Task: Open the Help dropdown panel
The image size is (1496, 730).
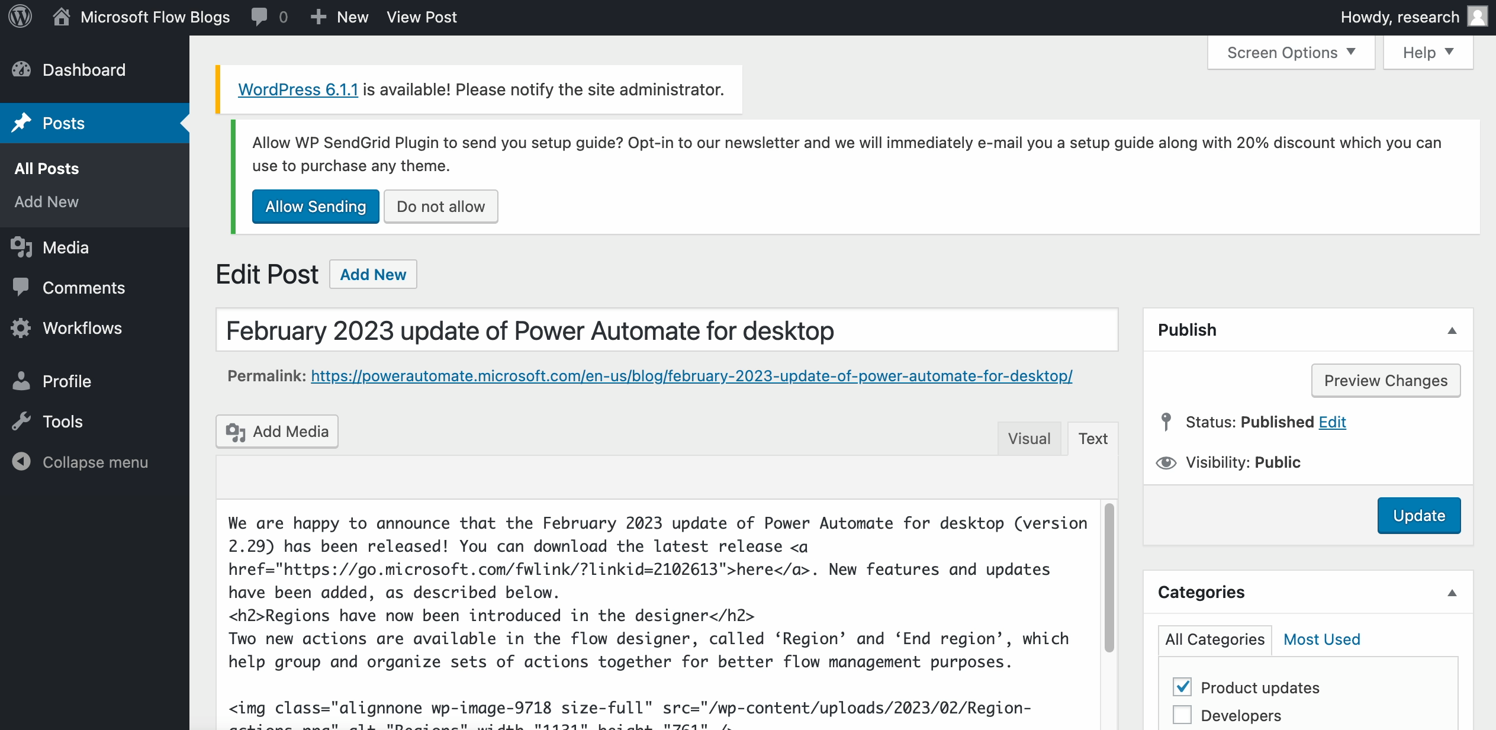Action: pos(1428,53)
